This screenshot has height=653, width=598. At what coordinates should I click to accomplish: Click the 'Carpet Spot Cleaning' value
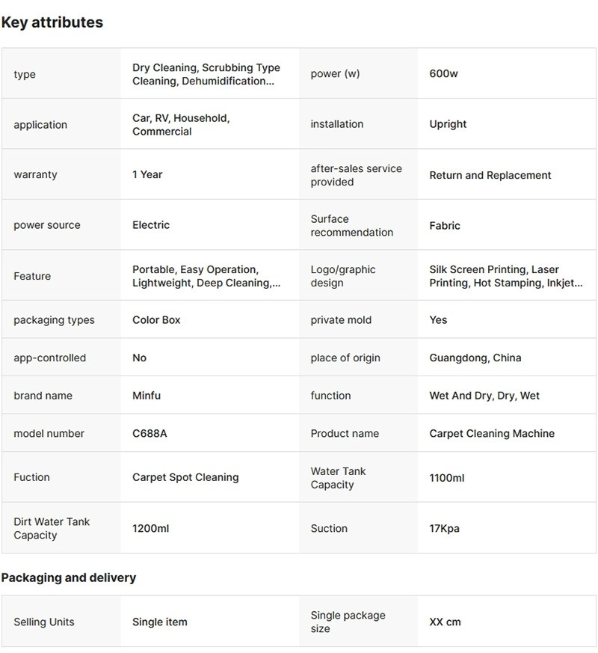185,477
